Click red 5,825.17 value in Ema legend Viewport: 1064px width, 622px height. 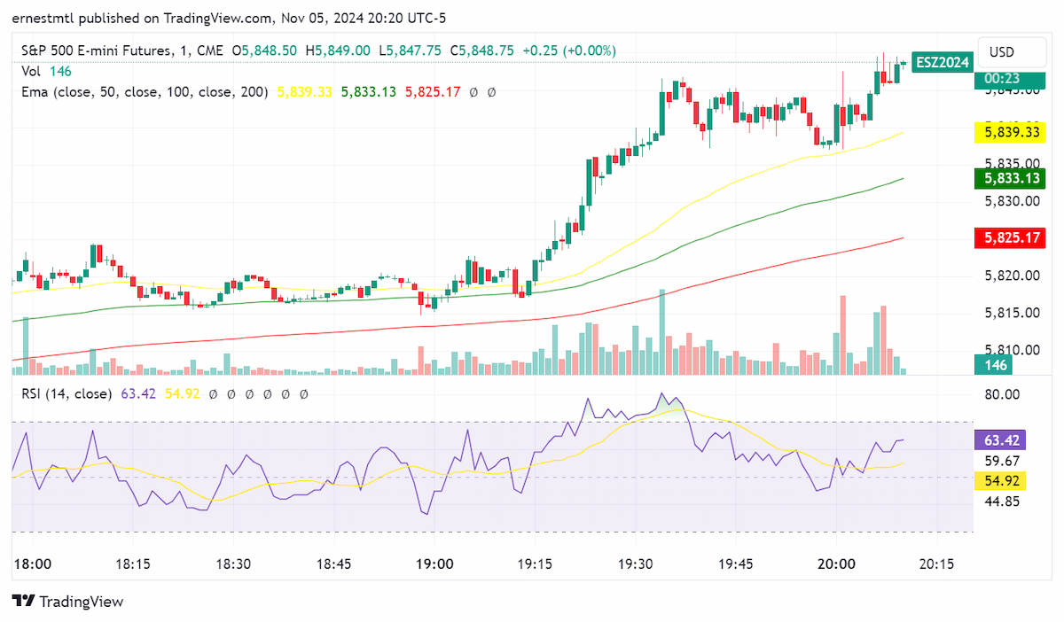tap(433, 91)
